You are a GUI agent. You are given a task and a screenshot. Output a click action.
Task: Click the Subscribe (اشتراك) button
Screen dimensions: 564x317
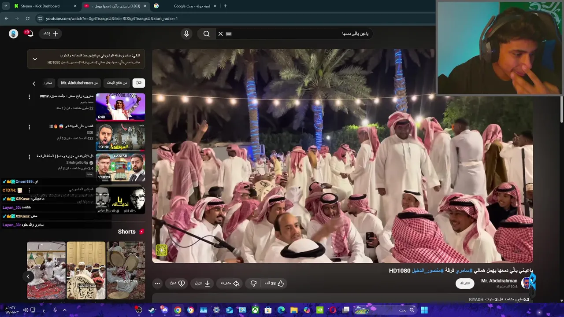click(465, 283)
